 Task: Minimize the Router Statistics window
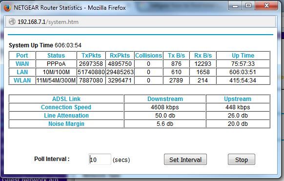click(235, 6)
